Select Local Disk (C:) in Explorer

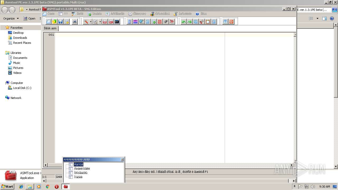(22, 88)
